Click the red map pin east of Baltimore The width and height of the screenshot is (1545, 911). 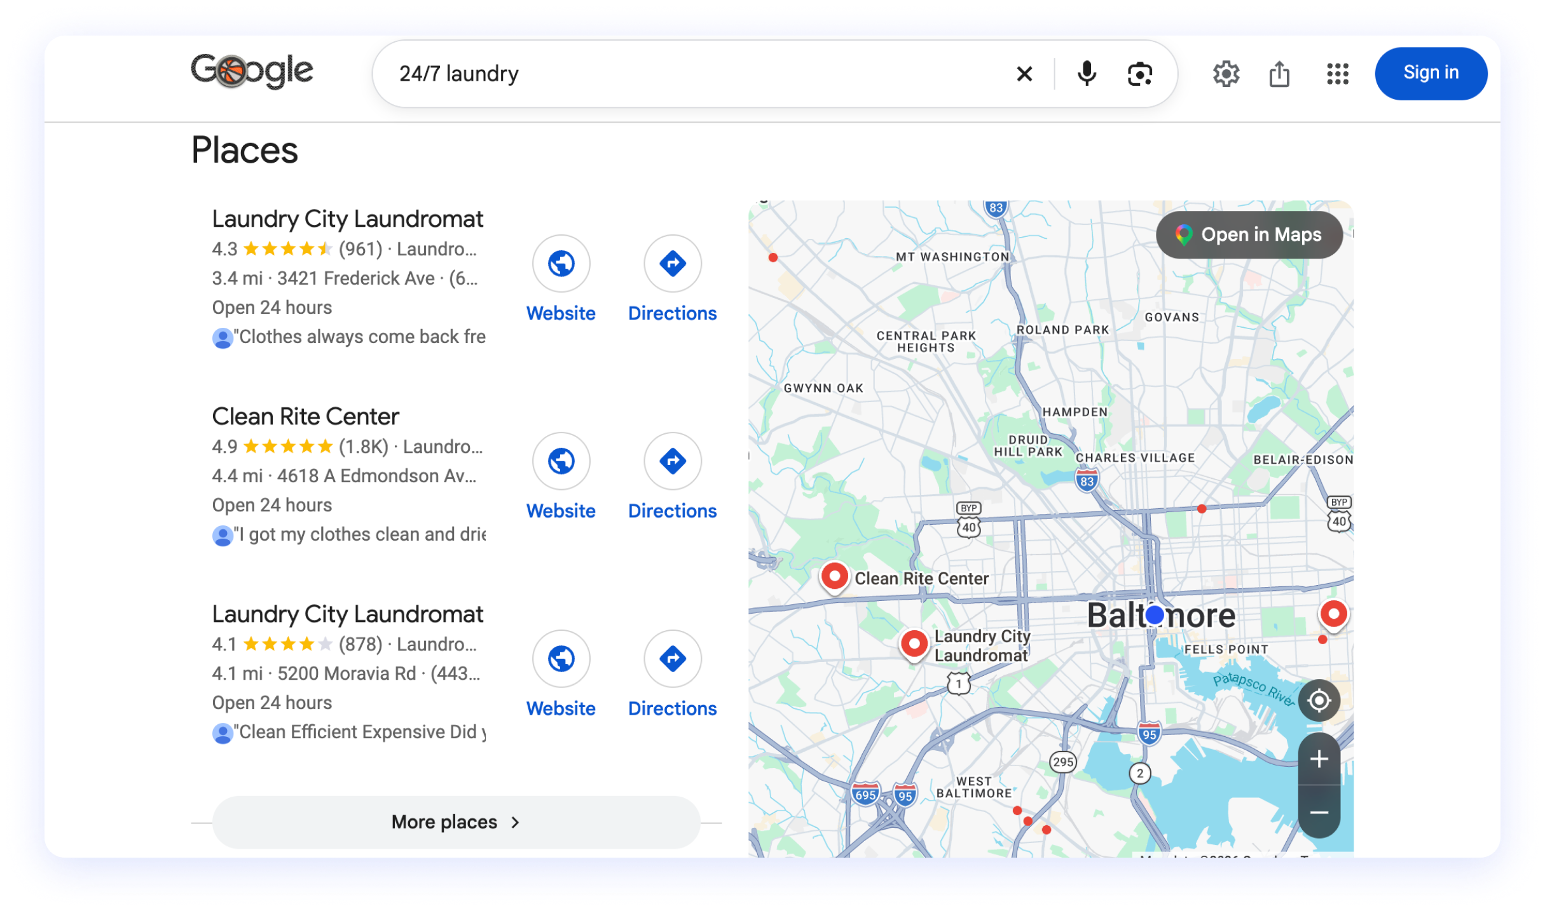[1333, 615]
